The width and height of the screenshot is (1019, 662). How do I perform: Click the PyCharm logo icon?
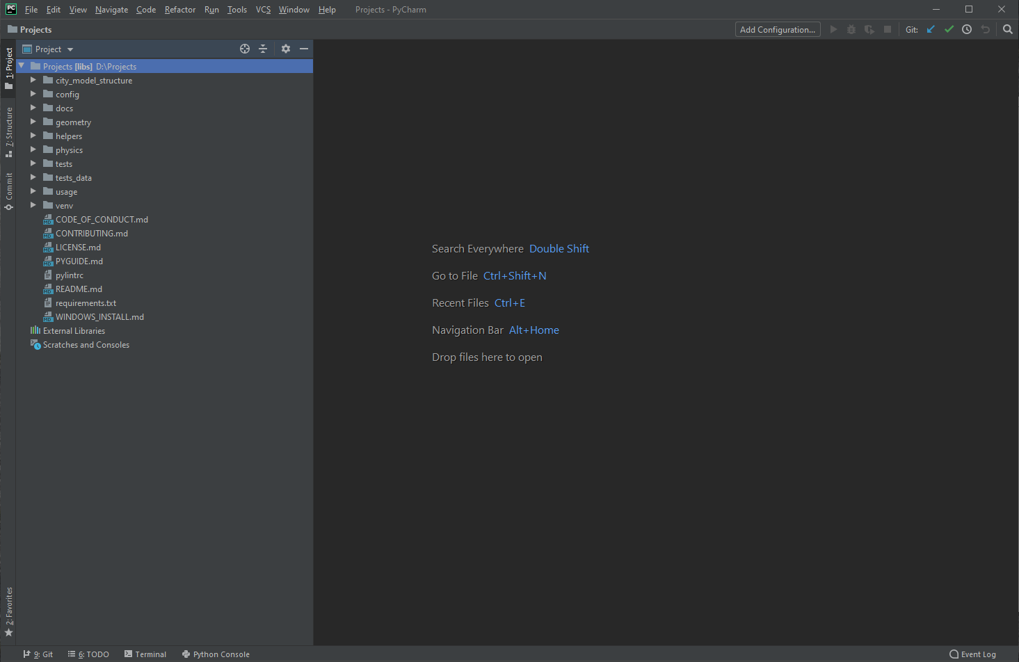pos(11,9)
